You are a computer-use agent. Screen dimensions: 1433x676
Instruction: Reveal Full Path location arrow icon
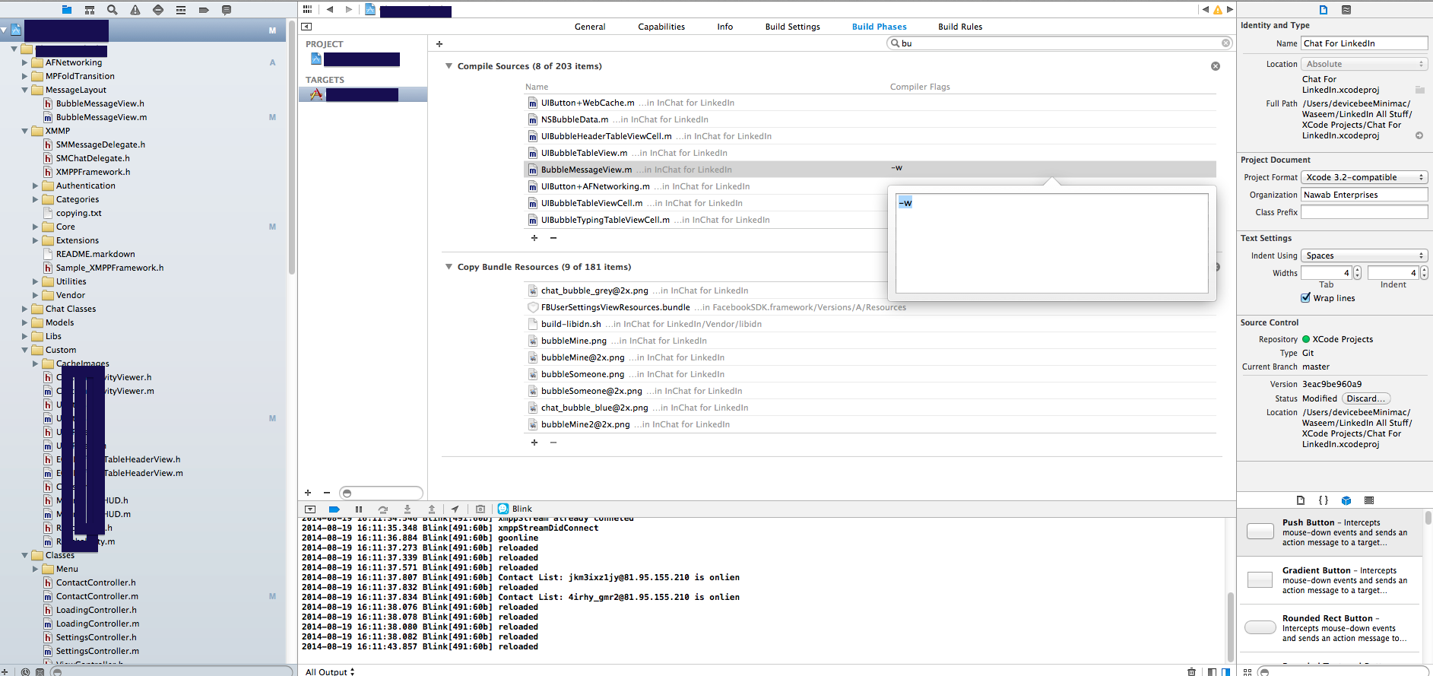point(1419,135)
